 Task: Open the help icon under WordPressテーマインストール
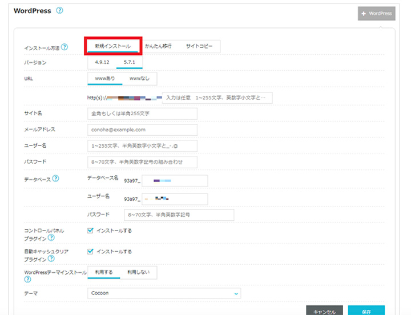tap(27, 280)
